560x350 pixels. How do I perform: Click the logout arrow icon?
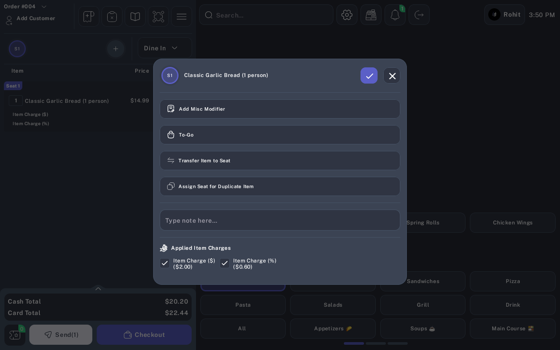[x=419, y=15]
